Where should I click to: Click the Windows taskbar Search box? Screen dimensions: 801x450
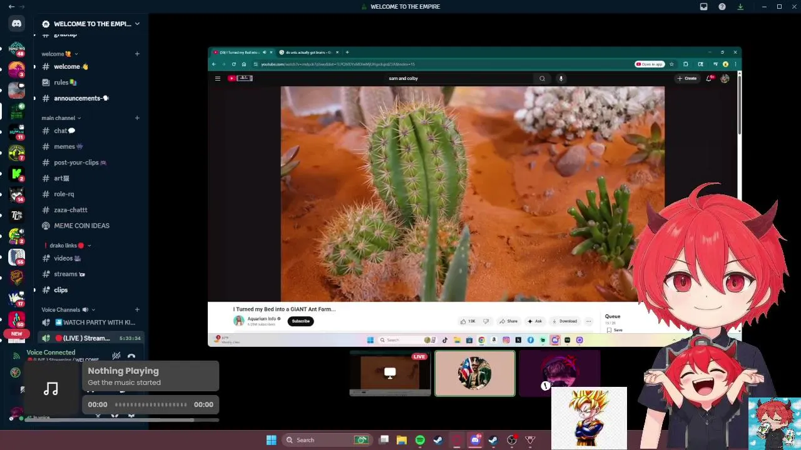(327, 440)
